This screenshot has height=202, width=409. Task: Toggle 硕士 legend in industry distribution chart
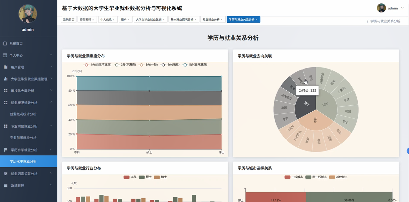point(145,177)
